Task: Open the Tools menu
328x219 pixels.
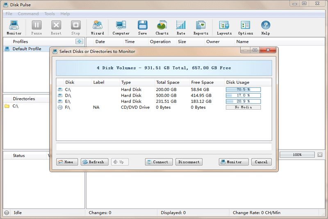Action: pyautogui.click(x=50, y=14)
